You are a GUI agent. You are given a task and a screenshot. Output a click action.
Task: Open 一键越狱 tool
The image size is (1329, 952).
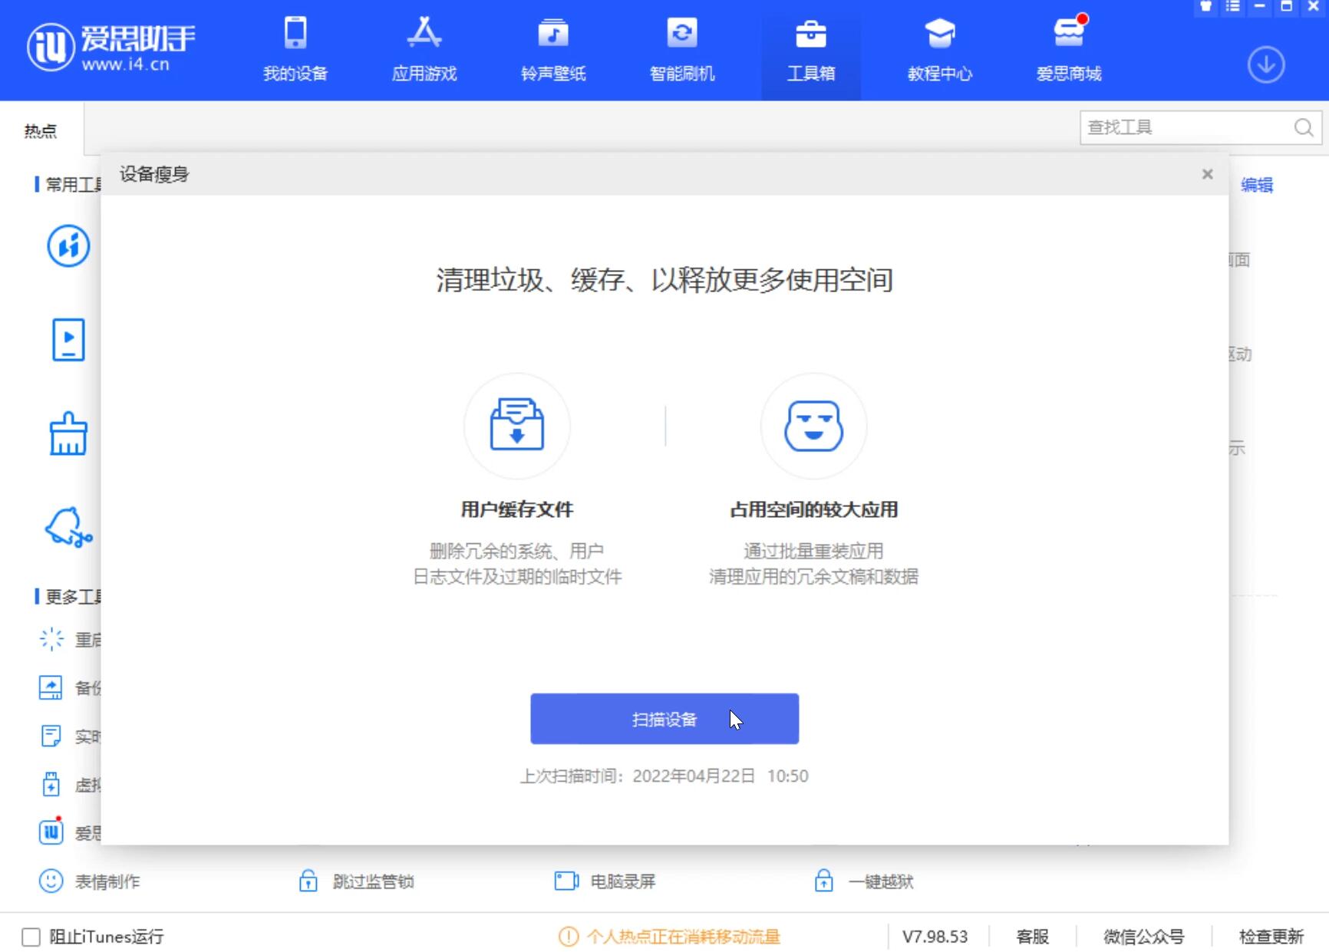point(864,881)
